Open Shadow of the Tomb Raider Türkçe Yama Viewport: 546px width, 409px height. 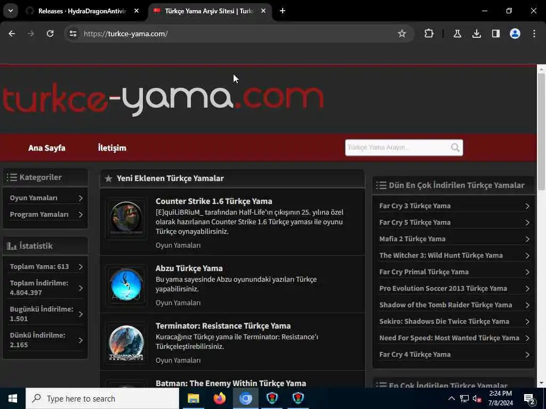[x=454, y=305]
